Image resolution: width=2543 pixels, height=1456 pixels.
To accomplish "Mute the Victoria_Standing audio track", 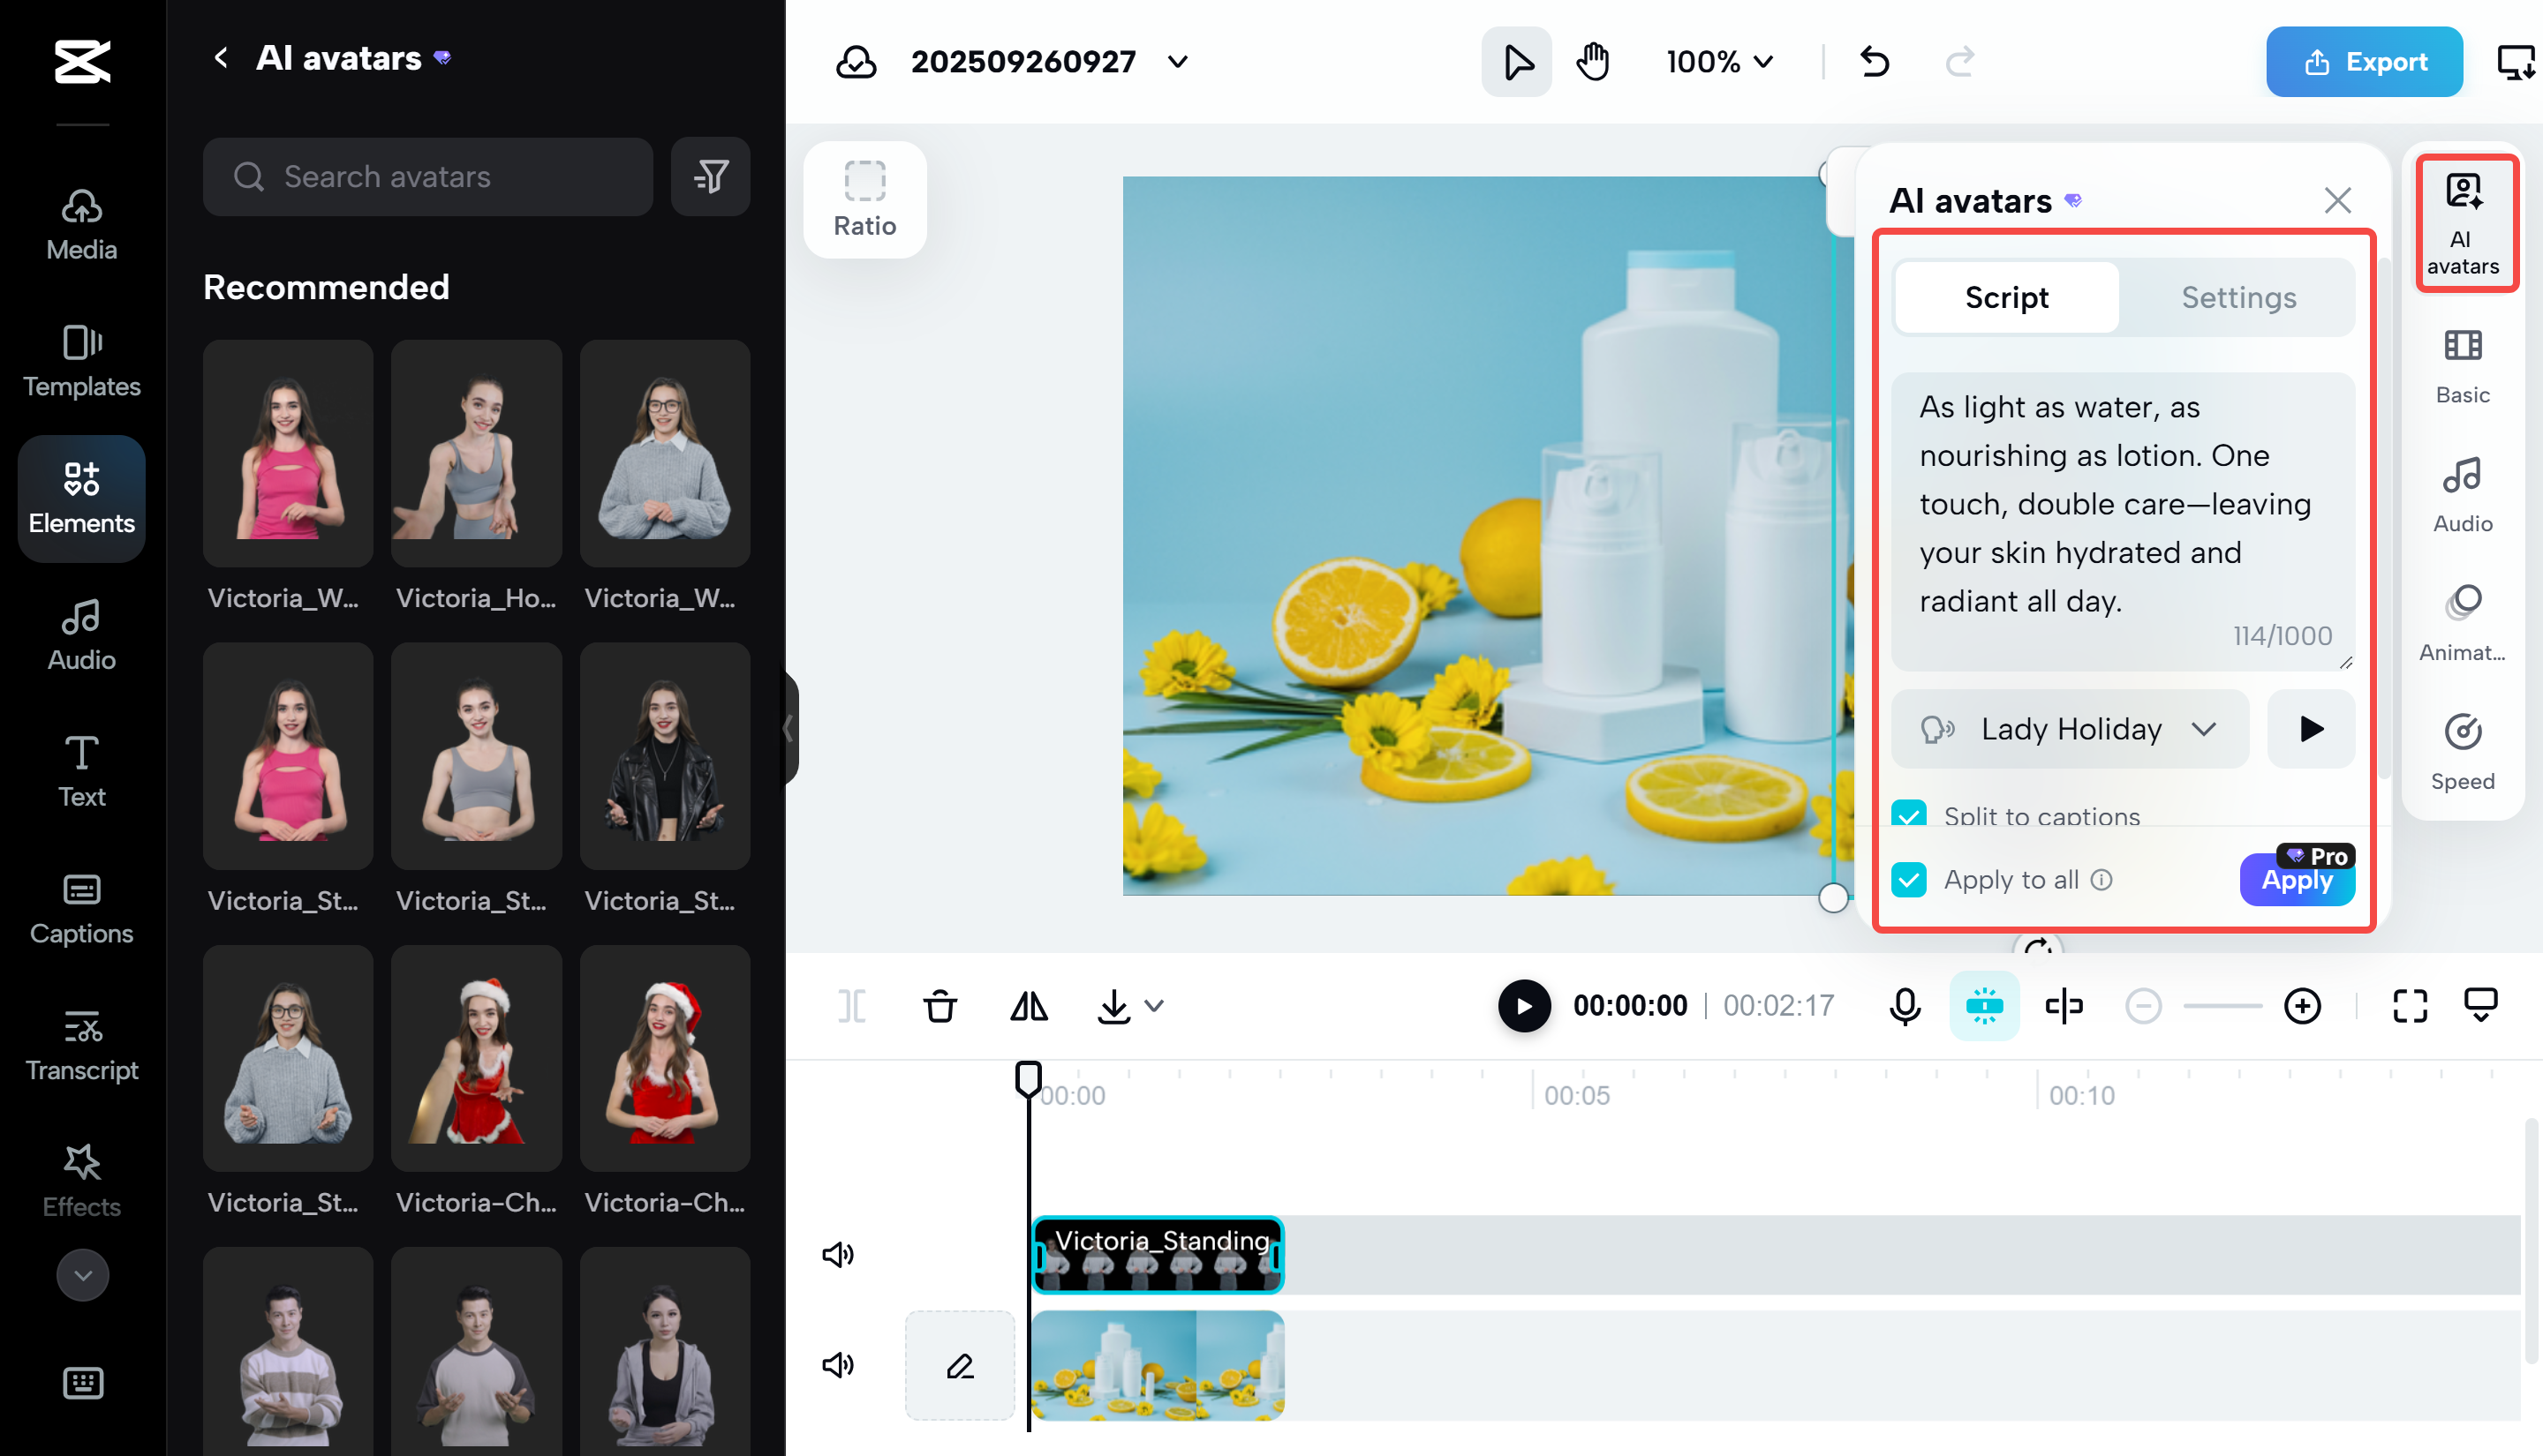I will click(x=837, y=1253).
